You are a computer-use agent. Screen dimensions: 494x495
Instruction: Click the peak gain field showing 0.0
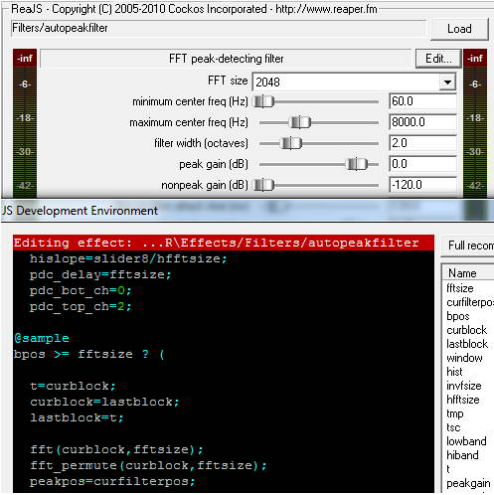[x=422, y=164]
